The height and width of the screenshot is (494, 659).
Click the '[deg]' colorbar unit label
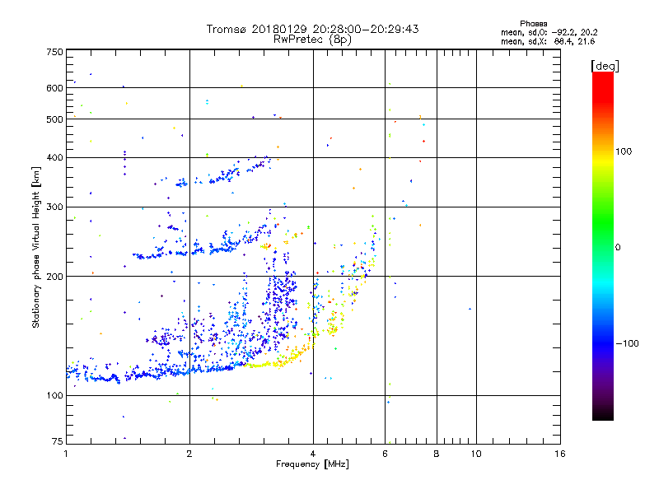[x=605, y=66]
